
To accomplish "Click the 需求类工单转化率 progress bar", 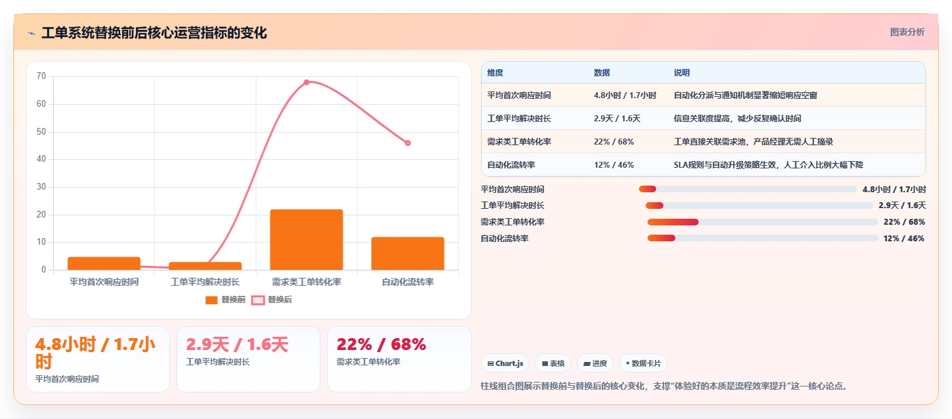I will pos(763,222).
